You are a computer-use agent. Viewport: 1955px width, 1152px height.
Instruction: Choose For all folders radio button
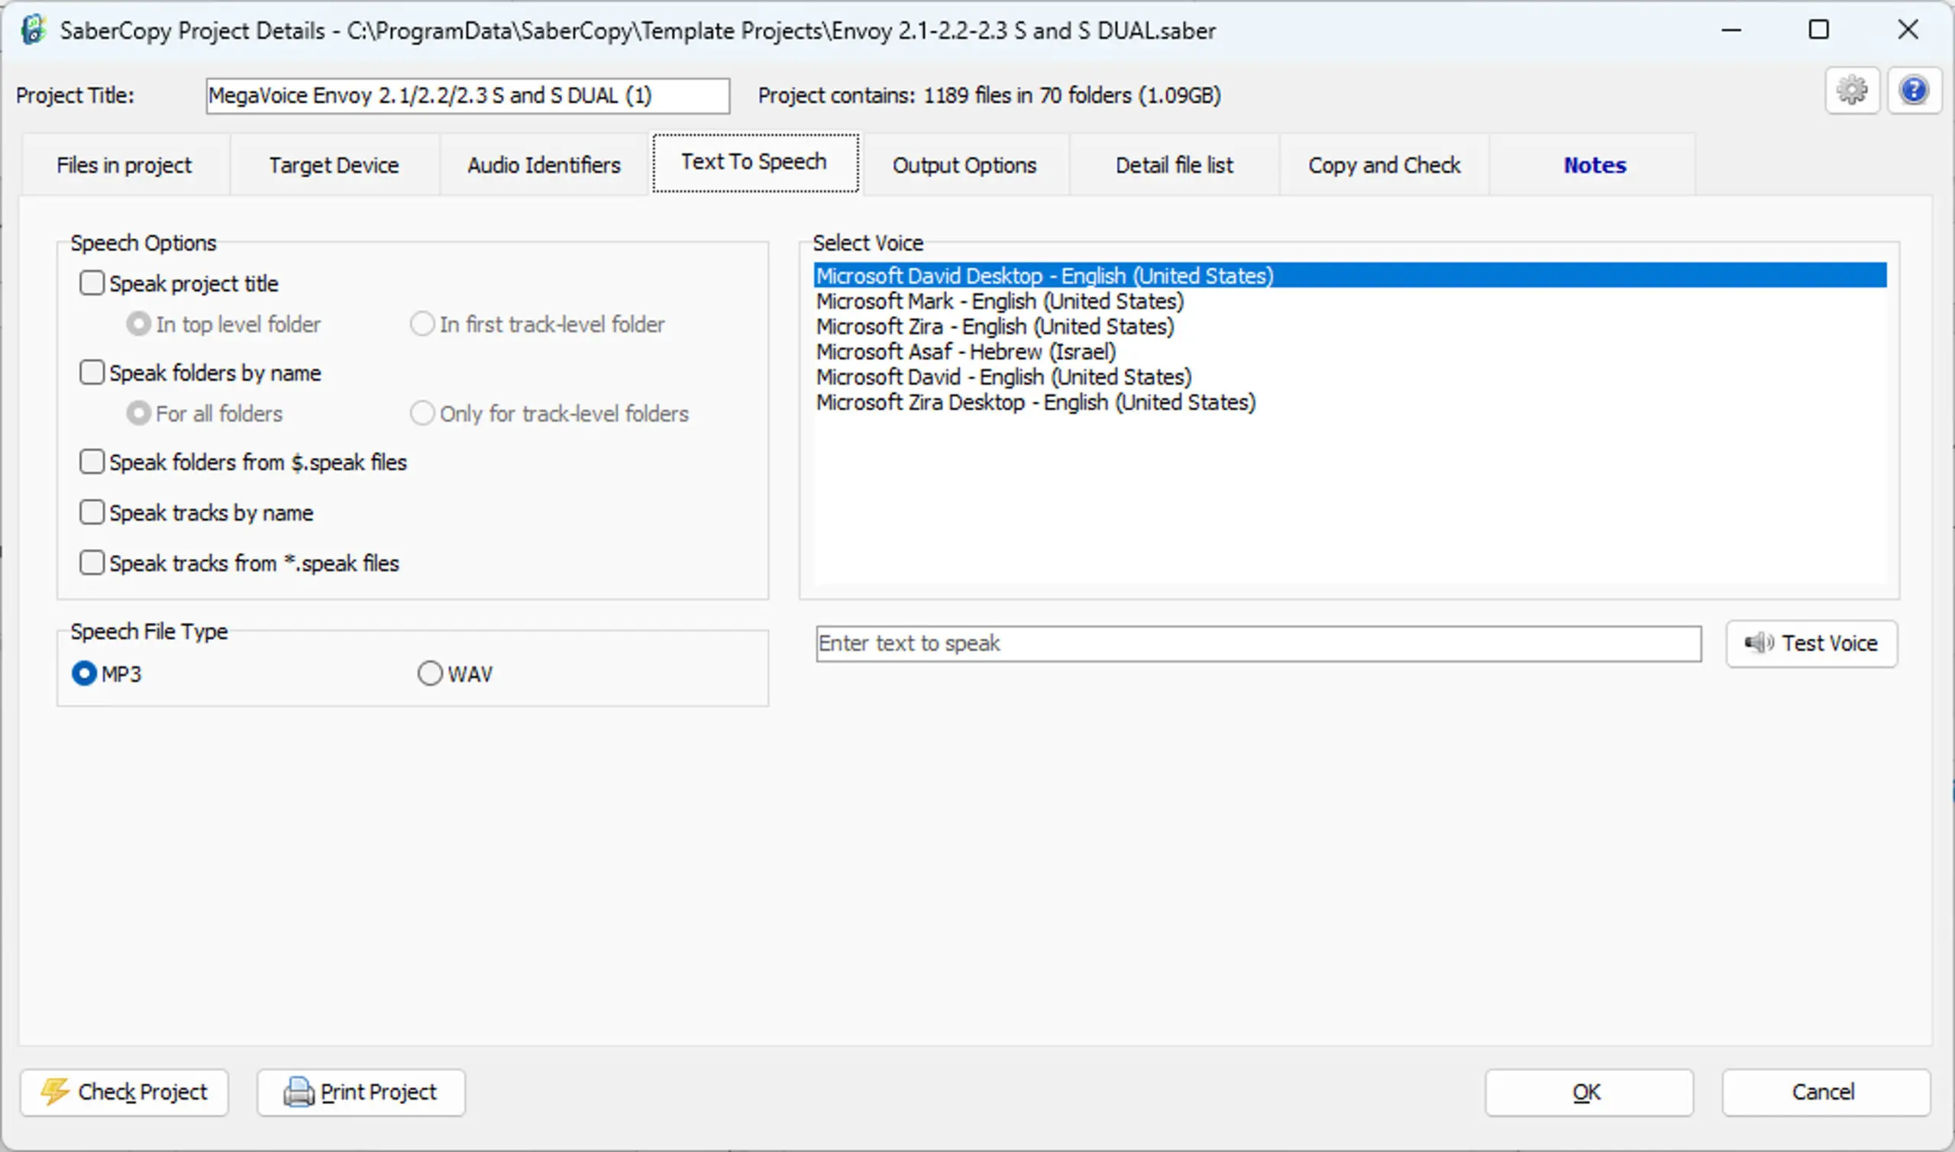tap(139, 413)
